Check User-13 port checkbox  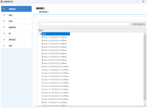click(42, 76)
